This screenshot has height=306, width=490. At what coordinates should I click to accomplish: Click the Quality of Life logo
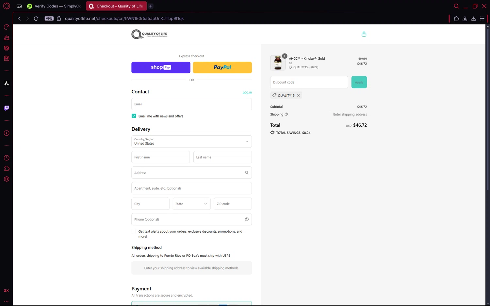click(x=149, y=34)
